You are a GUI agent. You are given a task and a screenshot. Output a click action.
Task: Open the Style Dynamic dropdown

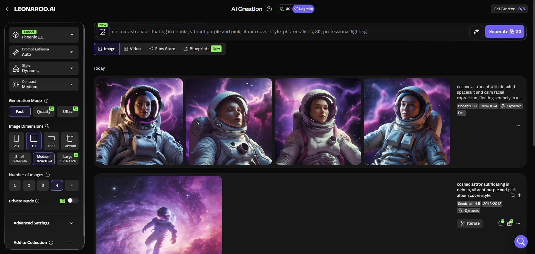(x=44, y=68)
